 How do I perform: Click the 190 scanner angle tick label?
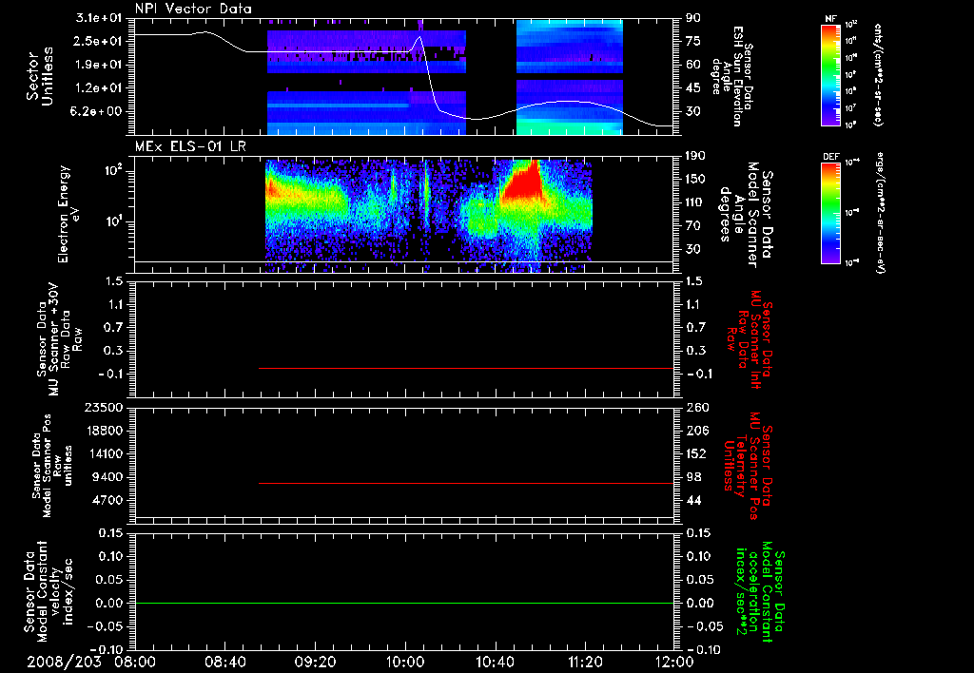tap(697, 156)
